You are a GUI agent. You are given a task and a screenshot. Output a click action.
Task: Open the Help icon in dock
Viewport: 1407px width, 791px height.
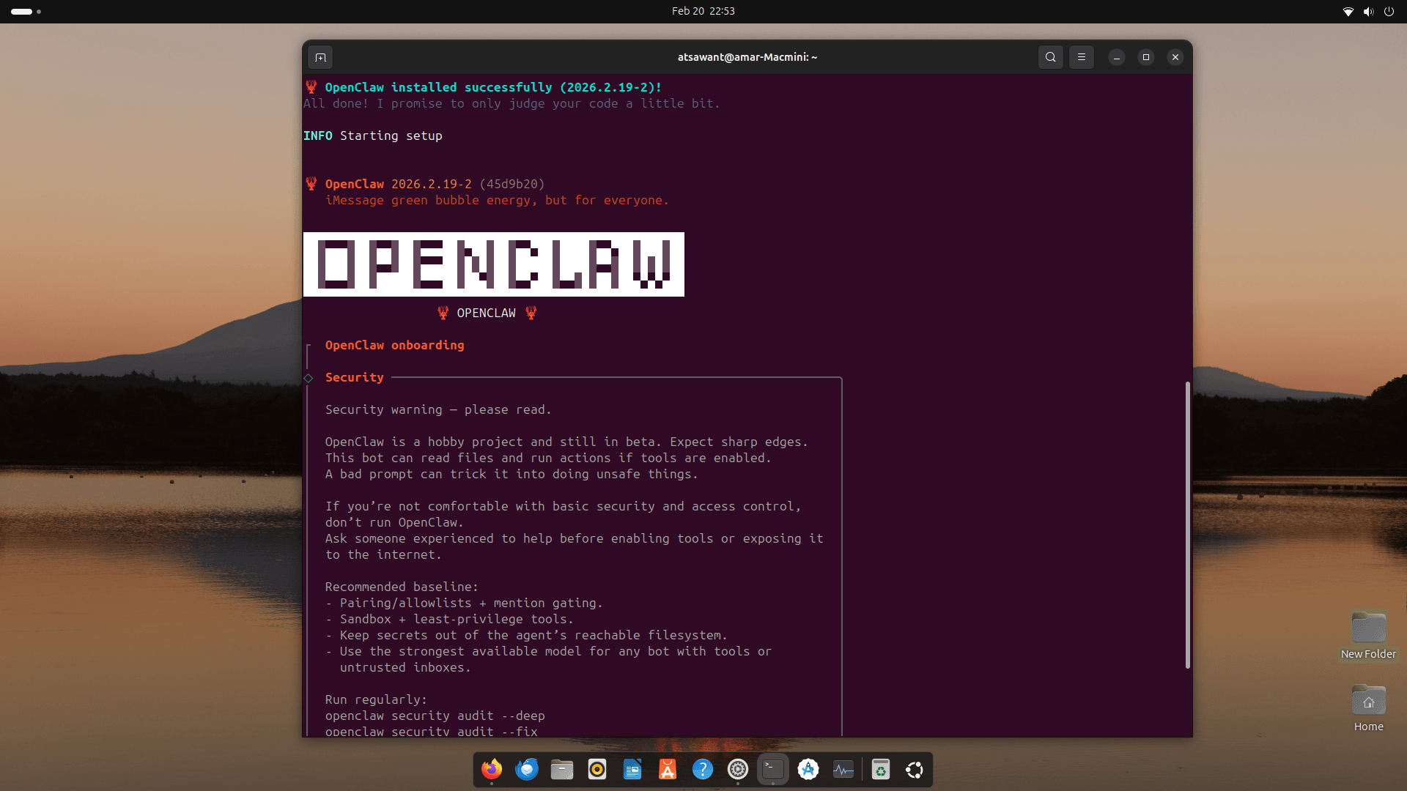pos(703,770)
